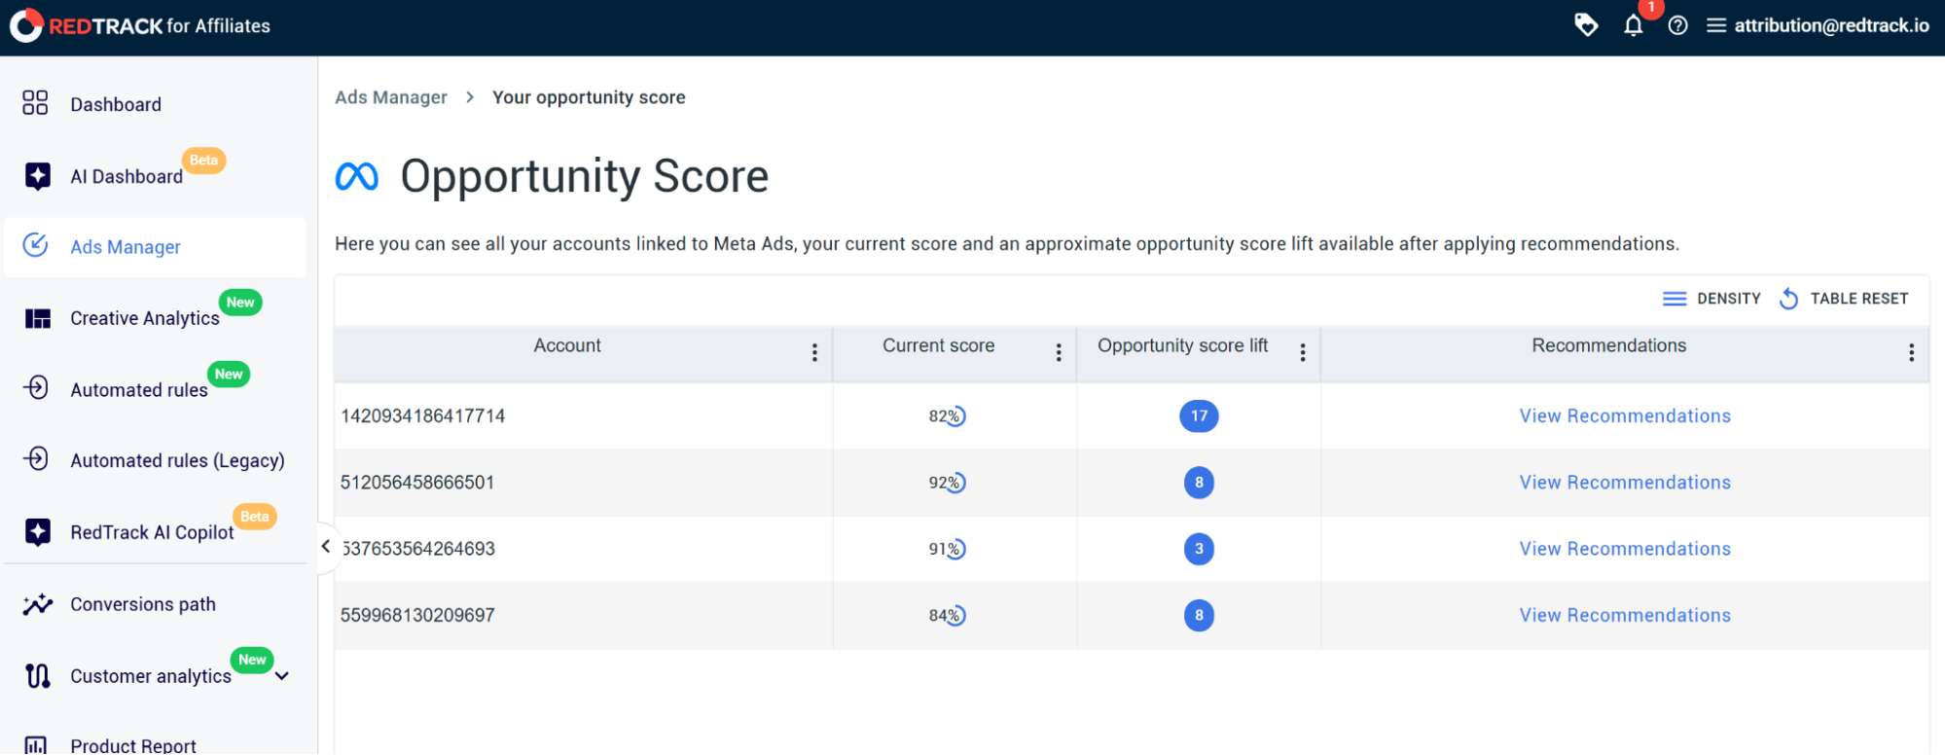Click the Recommendations column header
The height and width of the screenshot is (755, 1945).
click(x=1608, y=345)
